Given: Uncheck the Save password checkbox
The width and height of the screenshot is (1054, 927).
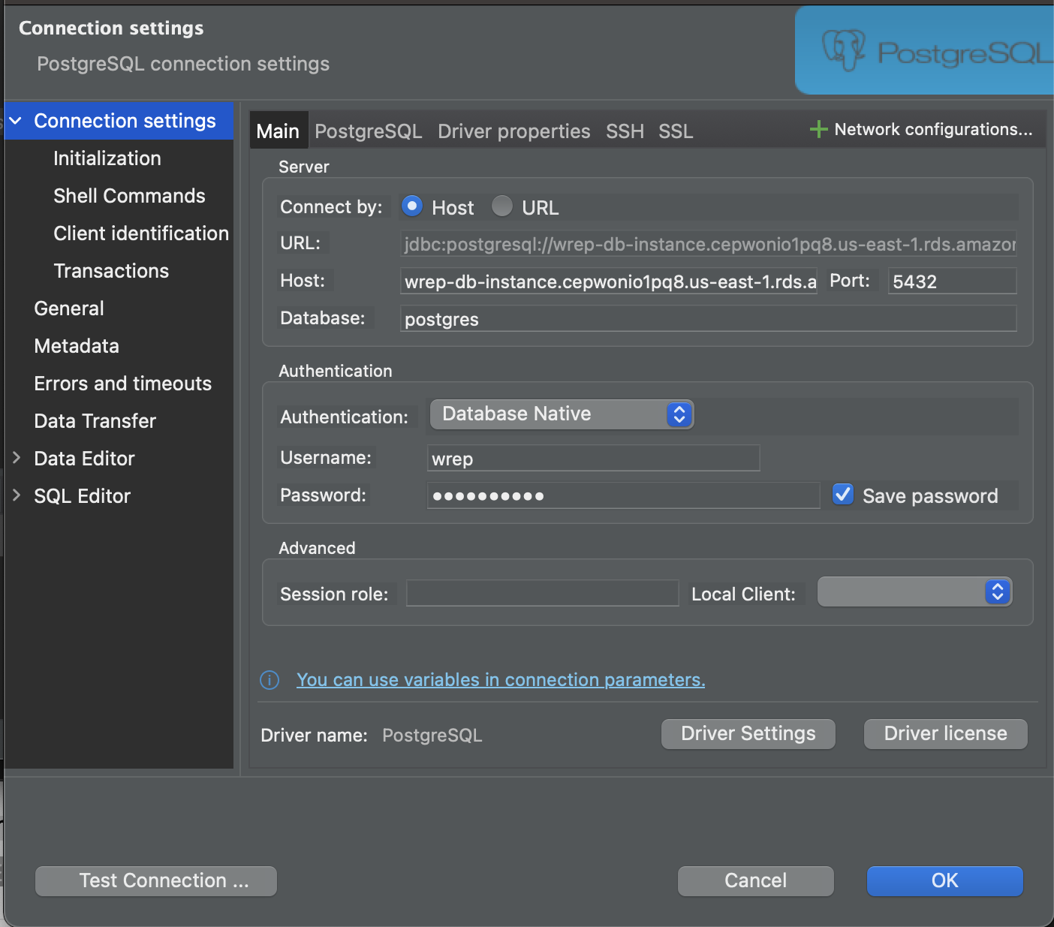Looking at the screenshot, I should pos(842,494).
